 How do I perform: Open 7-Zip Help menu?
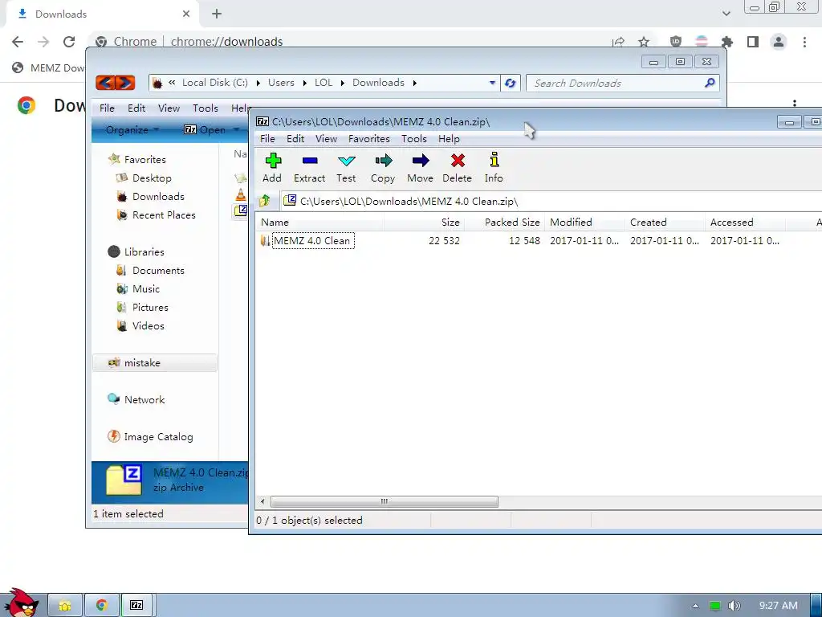[449, 138]
